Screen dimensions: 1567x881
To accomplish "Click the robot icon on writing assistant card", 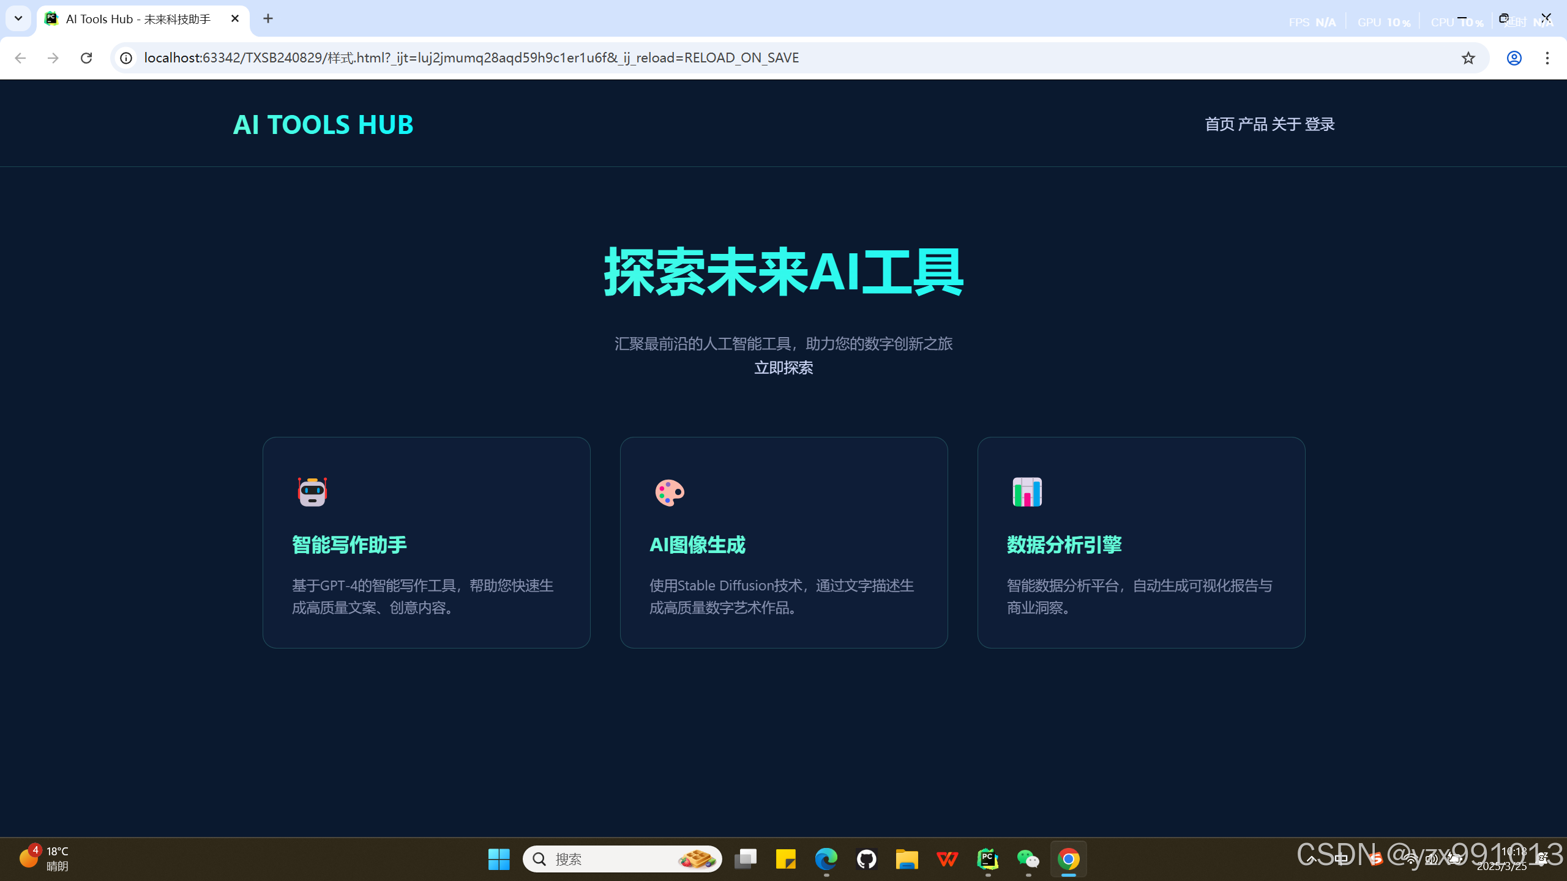I will pyautogui.click(x=312, y=492).
